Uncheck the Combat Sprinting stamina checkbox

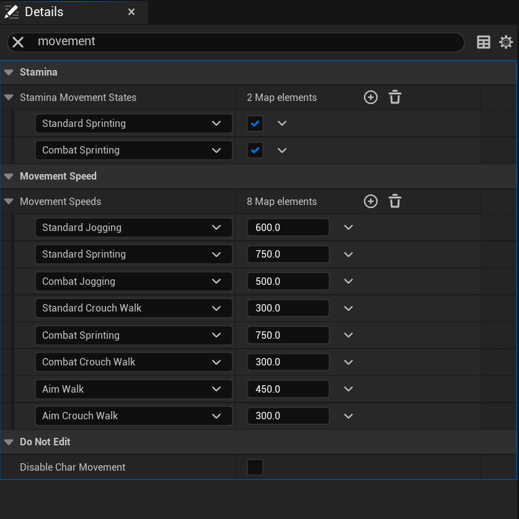tap(255, 150)
